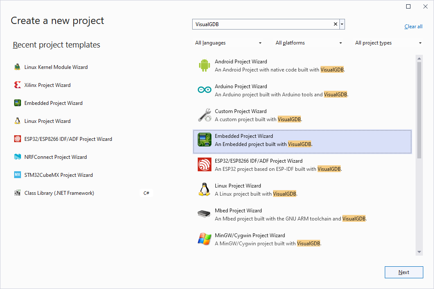Open the All languages filter dropdown
This screenshot has height=289, width=434.
click(x=229, y=43)
